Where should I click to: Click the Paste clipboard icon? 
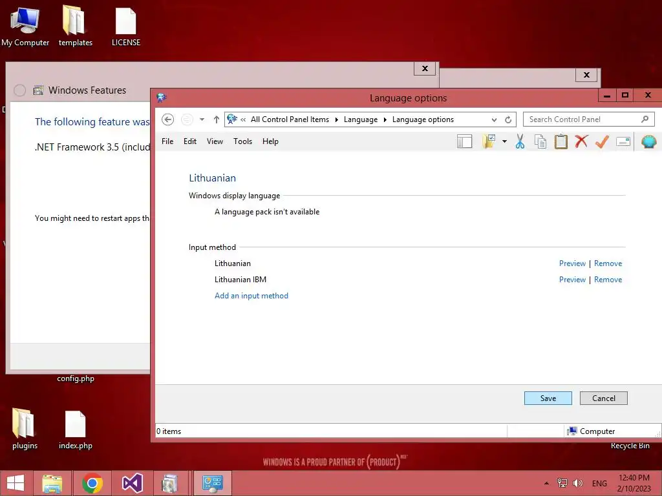561,141
